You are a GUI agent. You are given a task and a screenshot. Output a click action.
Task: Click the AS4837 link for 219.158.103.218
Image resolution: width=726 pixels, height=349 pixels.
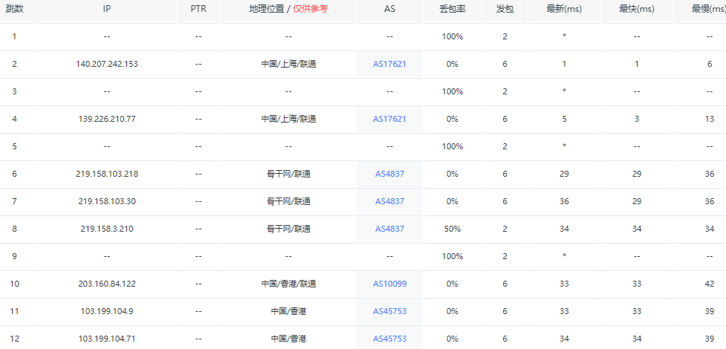tap(389, 174)
